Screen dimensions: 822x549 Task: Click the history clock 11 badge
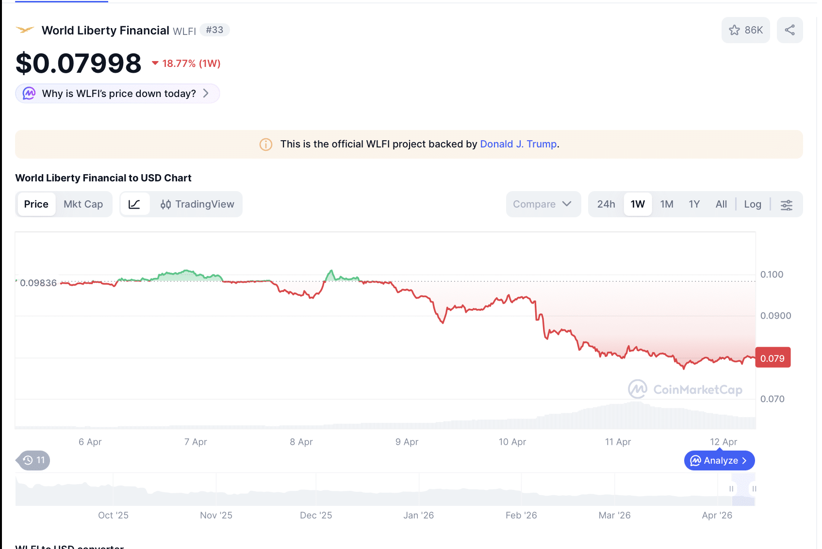[34, 460]
